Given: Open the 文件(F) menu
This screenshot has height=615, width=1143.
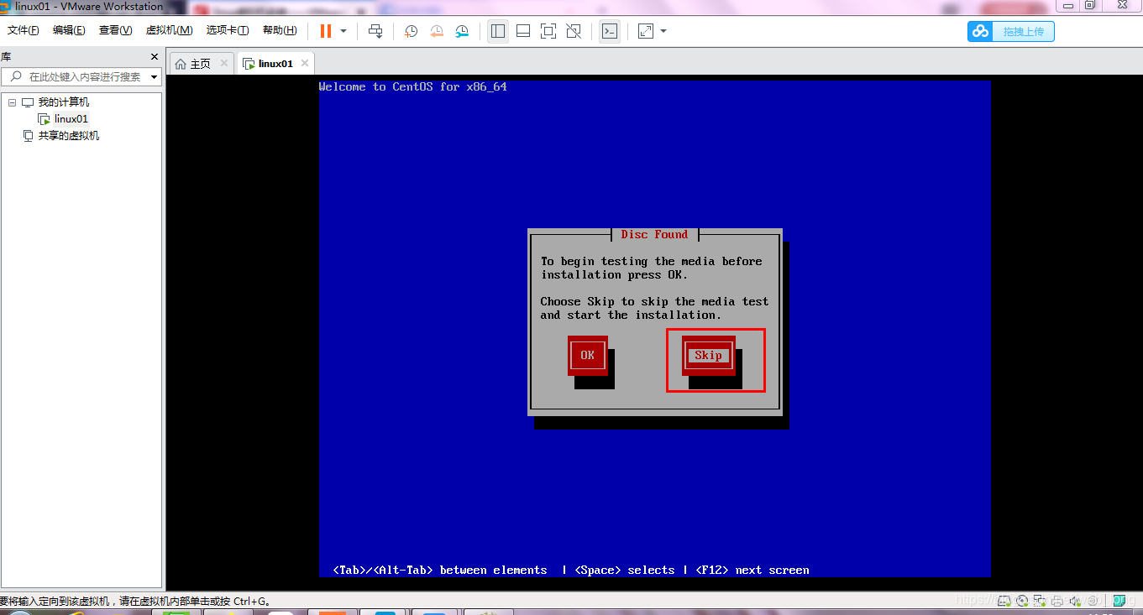Looking at the screenshot, I should pos(24,30).
